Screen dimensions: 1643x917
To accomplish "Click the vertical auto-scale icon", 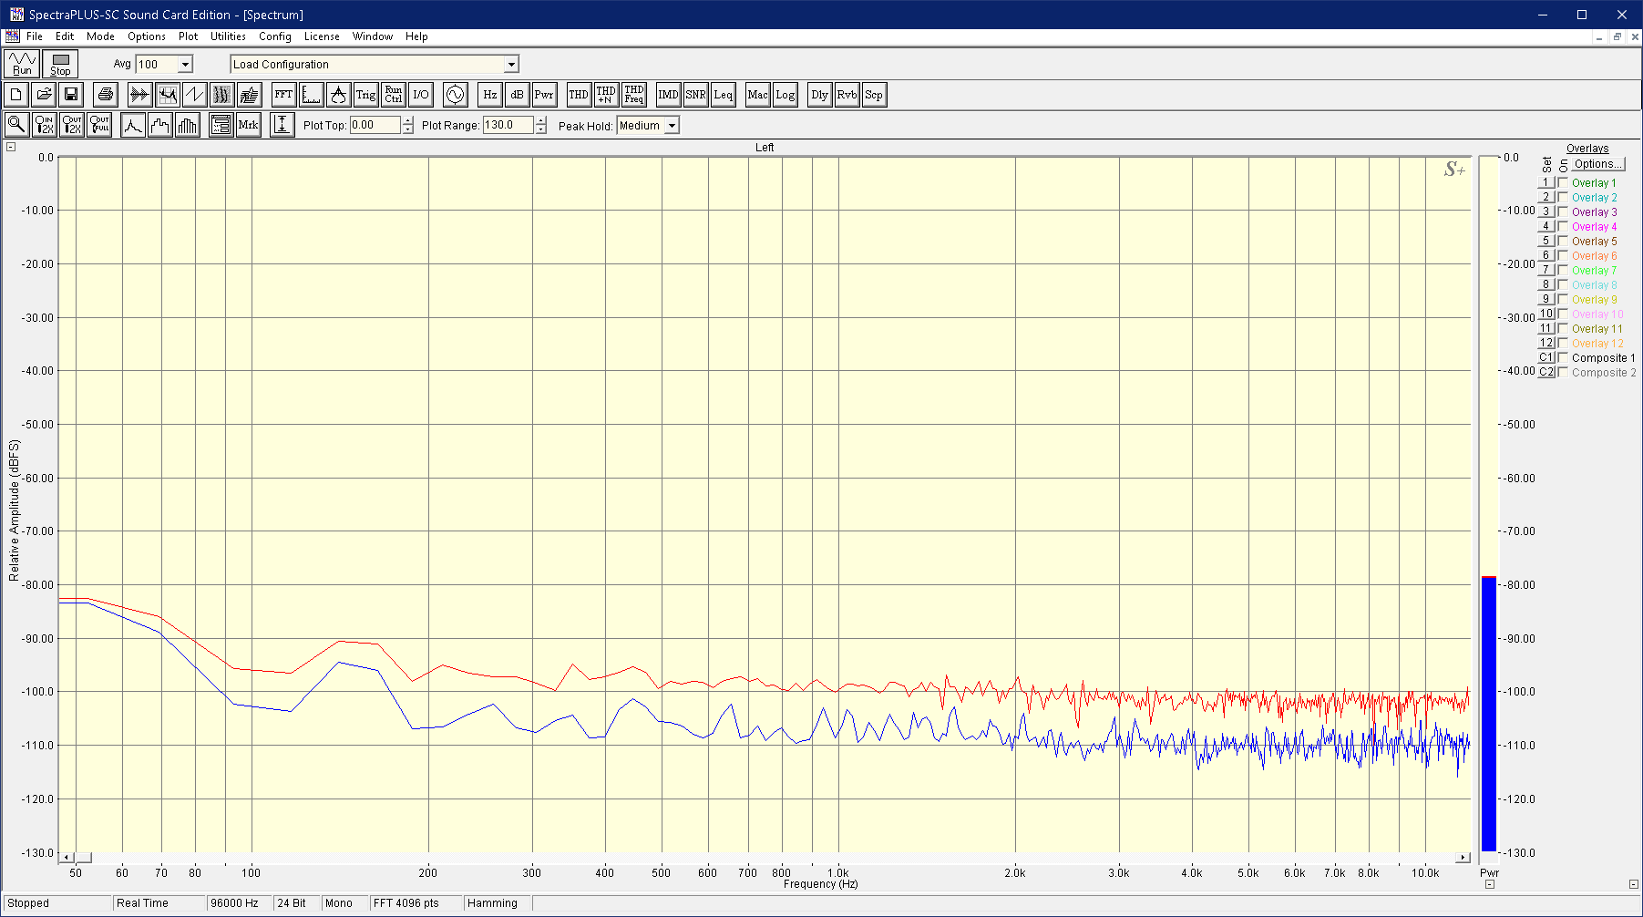I will 282,125.
